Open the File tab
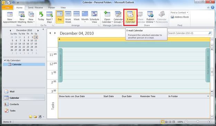 point(7,8)
